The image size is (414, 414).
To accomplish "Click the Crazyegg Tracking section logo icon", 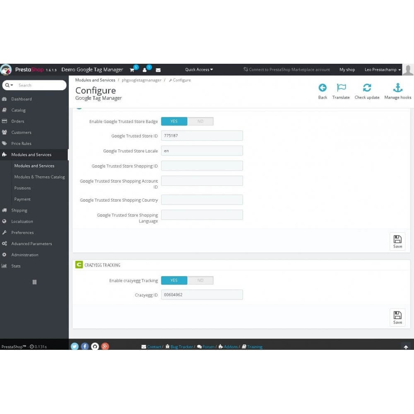I will click(79, 265).
